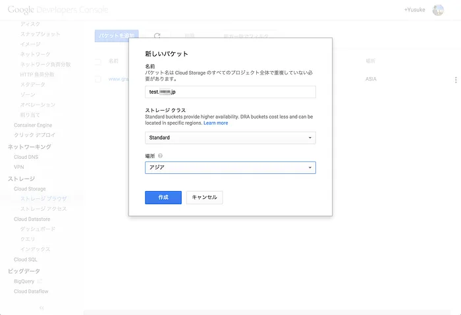Open Cloud Datastore in the sidebar
Screen dimensions: 461x315
pos(32,219)
